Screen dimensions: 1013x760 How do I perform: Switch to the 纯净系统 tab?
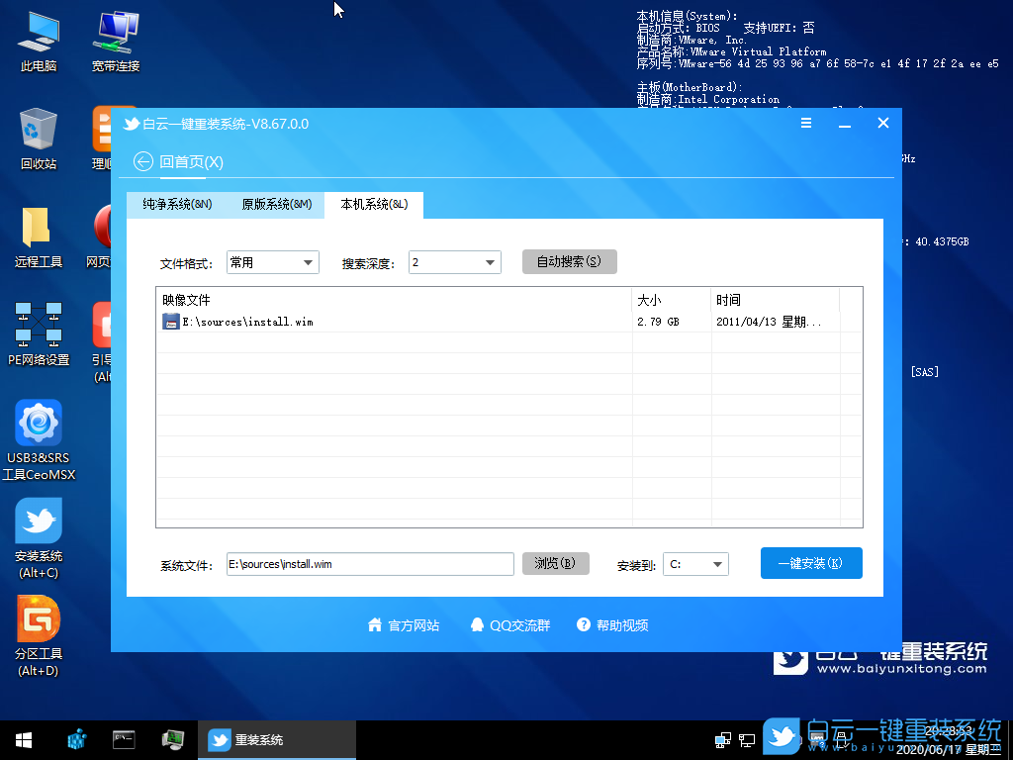(x=174, y=205)
